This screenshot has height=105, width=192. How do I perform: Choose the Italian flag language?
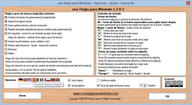44,80
